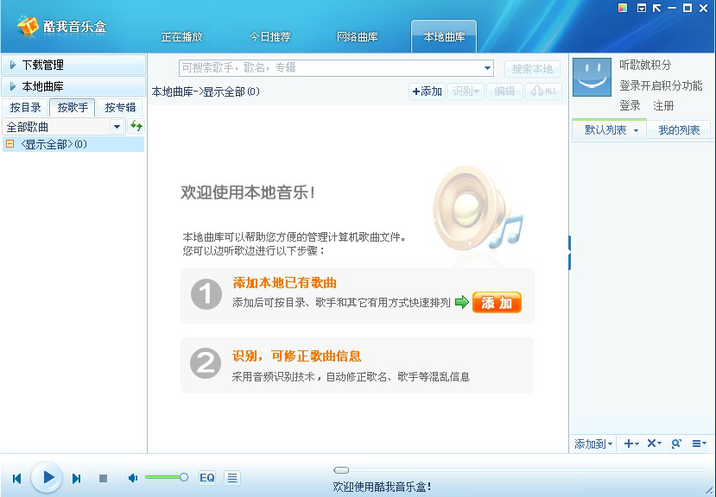The height and width of the screenshot is (497, 716).
Task: Click 添加本地已有歌曲 heading link
Action: 284,282
